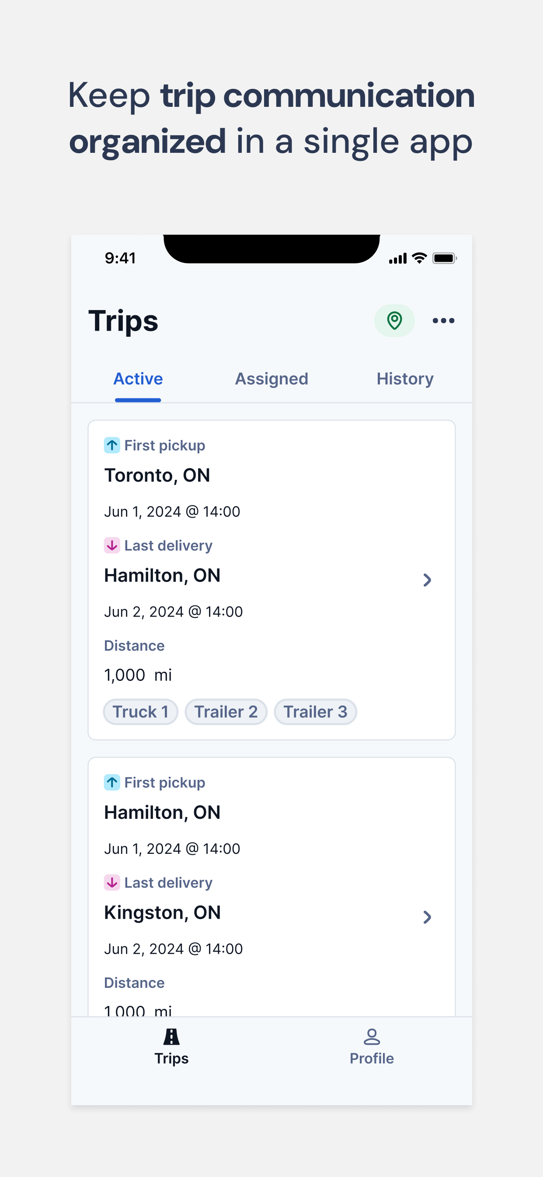Open the History tab
The width and height of the screenshot is (543, 1177).
(x=405, y=379)
